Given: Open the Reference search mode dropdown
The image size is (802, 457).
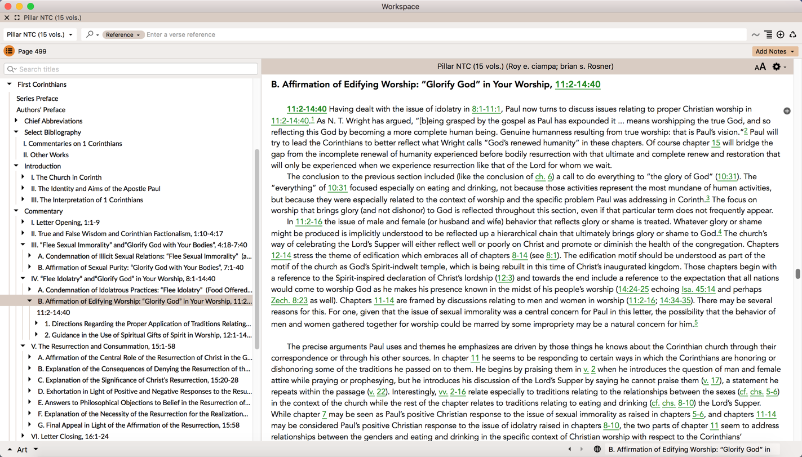Looking at the screenshot, I should click(123, 34).
